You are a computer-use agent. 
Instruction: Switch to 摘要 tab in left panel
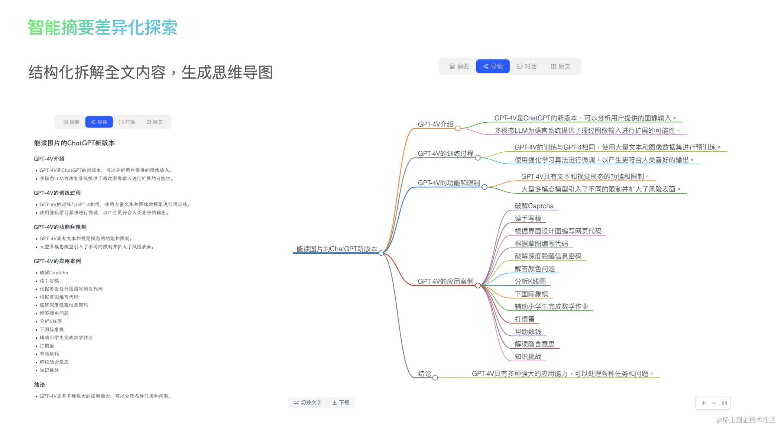pyautogui.click(x=71, y=122)
